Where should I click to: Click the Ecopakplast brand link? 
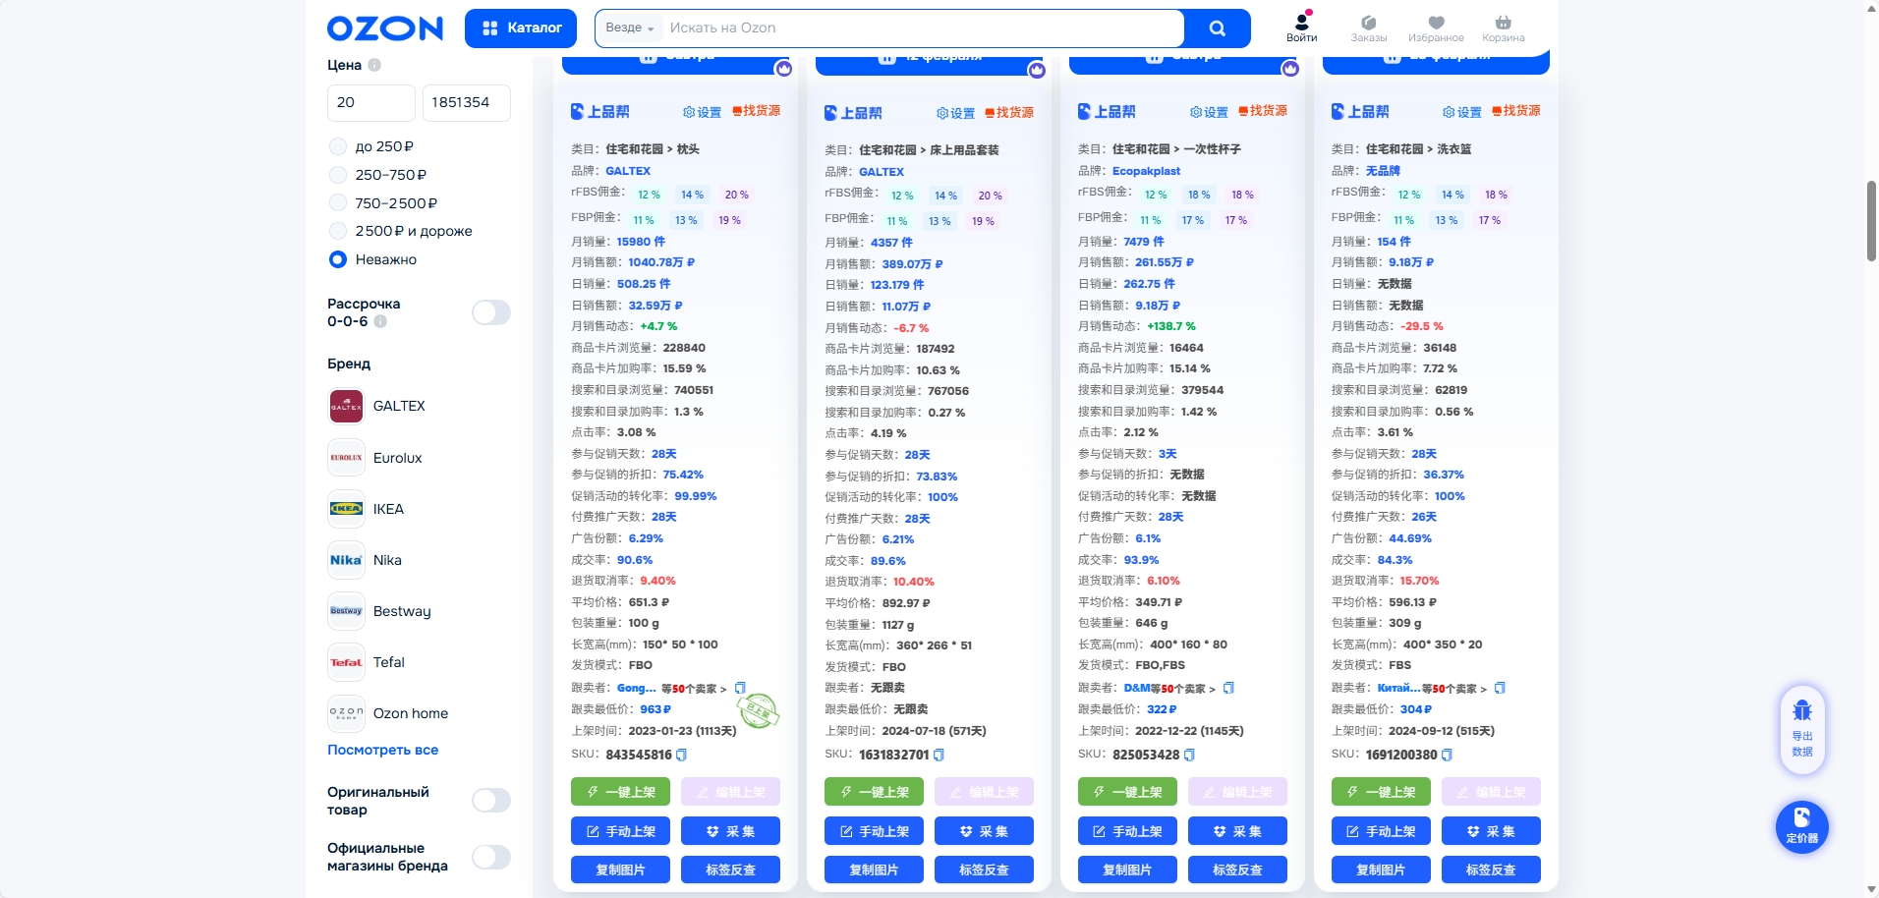(x=1146, y=171)
